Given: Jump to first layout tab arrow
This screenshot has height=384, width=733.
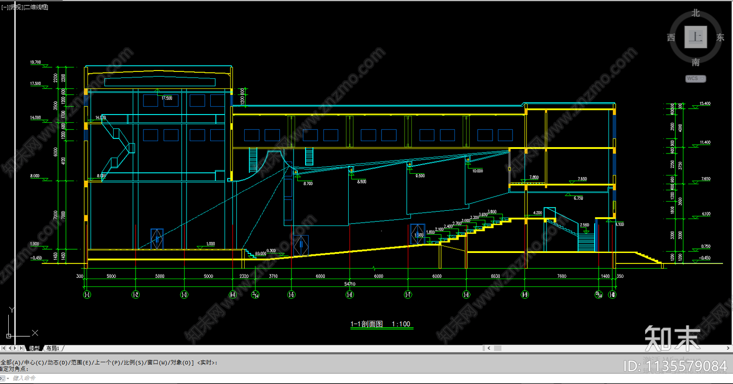Looking at the screenshot, I should pyautogui.click(x=4, y=348).
